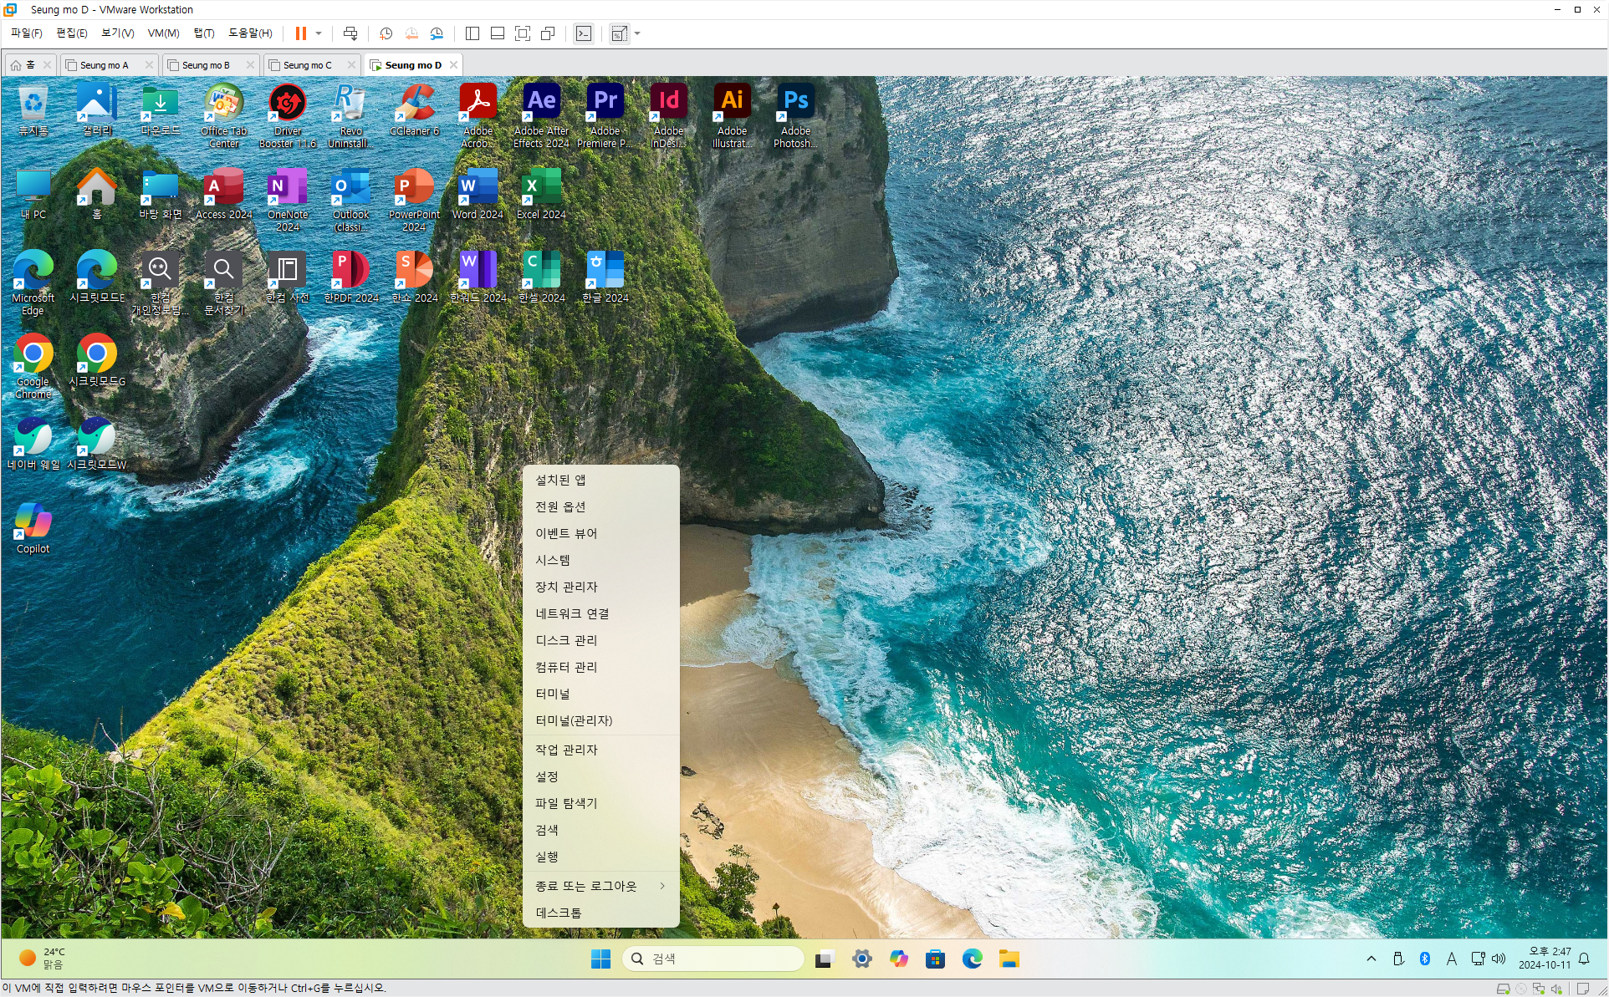This screenshot has height=997, width=1609.
Task: Open dropdown arrow next to Pause button
Action: click(x=319, y=33)
